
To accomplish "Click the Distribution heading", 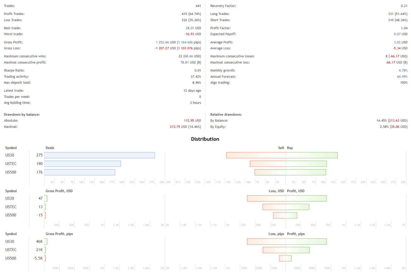I will (x=205, y=139).
